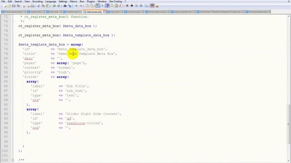
Task: Click the Paste toolbar icon
Action: tap(48, 6)
